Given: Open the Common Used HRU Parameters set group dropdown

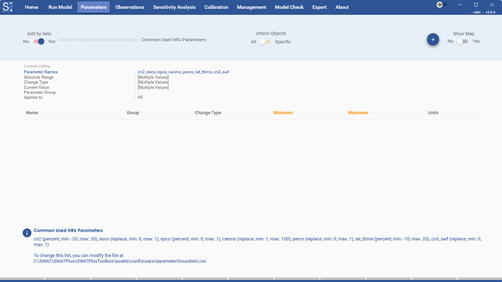Looking at the screenshot, I should click(173, 40).
